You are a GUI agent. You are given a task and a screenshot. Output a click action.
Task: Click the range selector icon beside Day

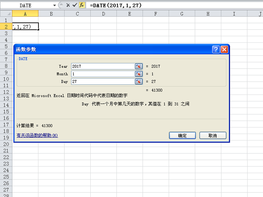(x=138, y=81)
